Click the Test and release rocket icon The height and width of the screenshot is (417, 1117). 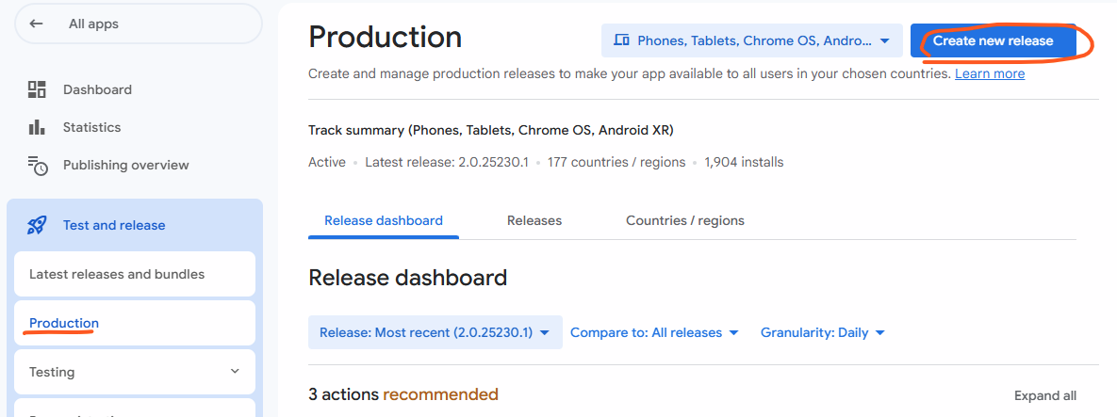[x=37, y=225]
